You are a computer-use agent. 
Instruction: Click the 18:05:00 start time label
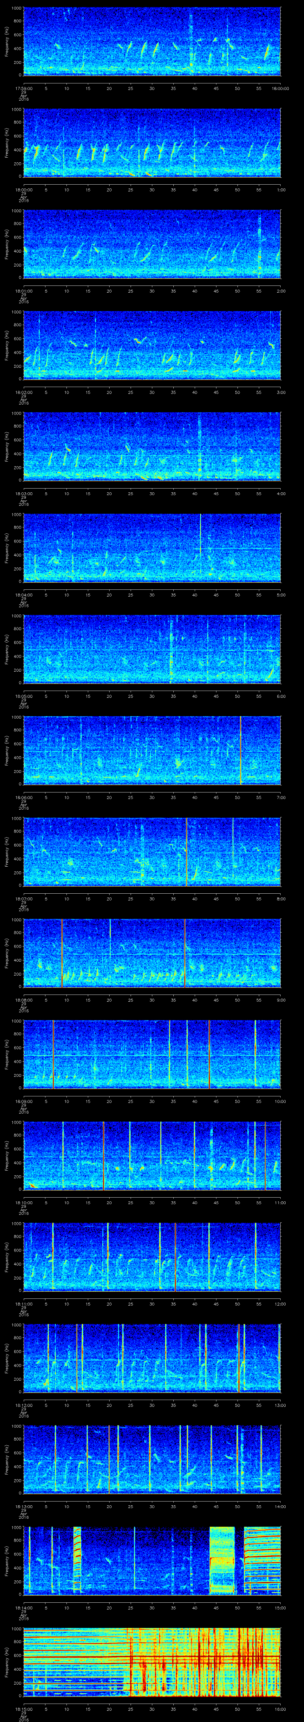(x=24, y=696)
